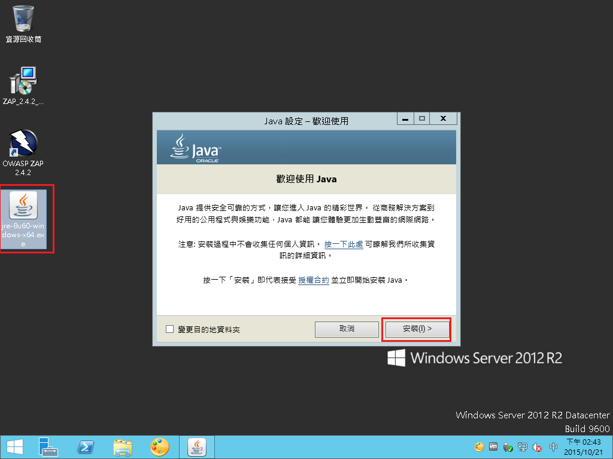
Task: Open the 授權合約 license agreement link
Action: click(314, 280)
